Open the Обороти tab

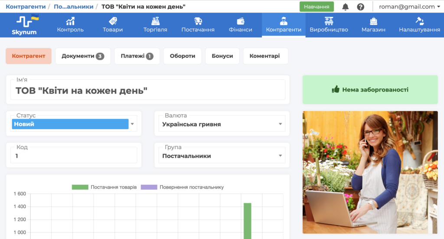[183, 56]
